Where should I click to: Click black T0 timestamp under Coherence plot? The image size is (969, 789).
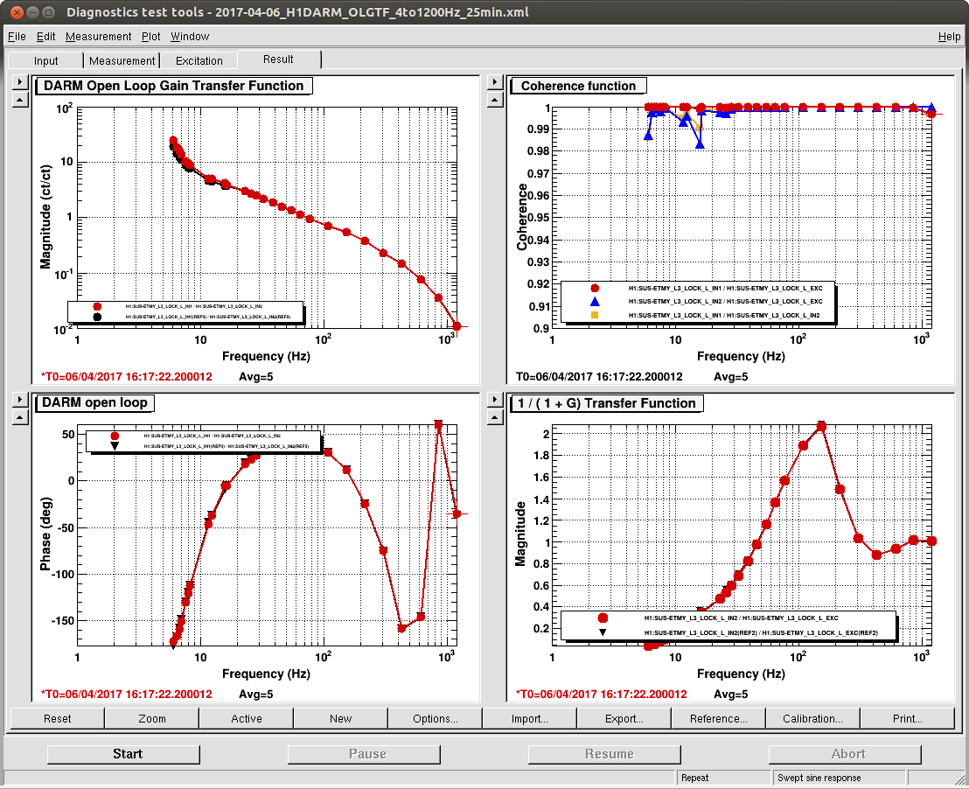click(599, 376)
